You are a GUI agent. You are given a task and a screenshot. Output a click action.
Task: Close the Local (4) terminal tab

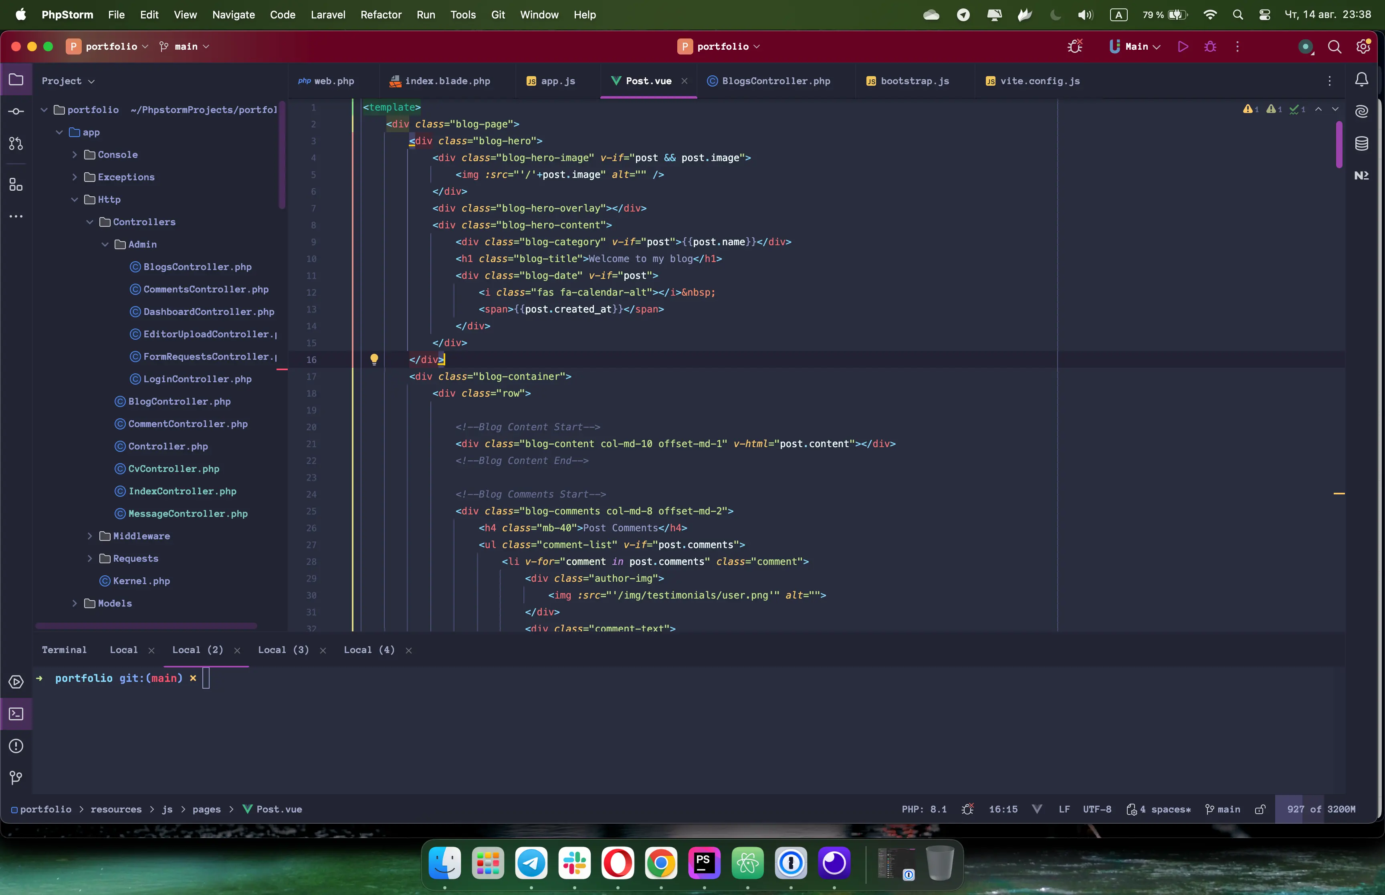click(x=409, y=650)
